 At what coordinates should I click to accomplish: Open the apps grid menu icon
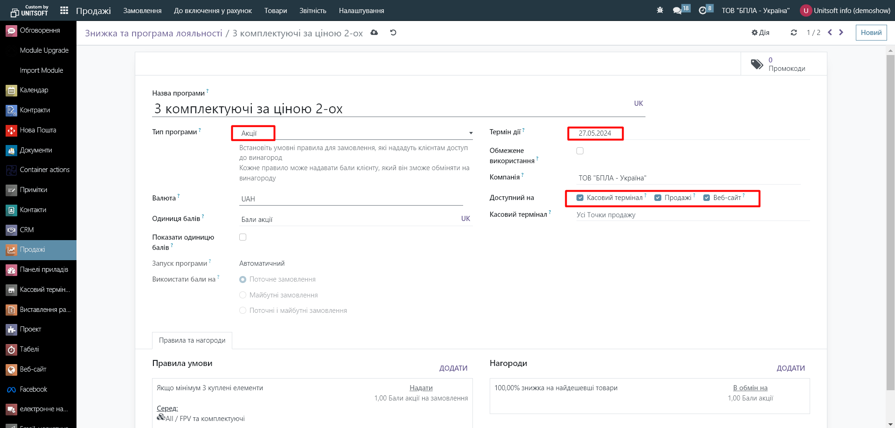(x=64, y=10)
